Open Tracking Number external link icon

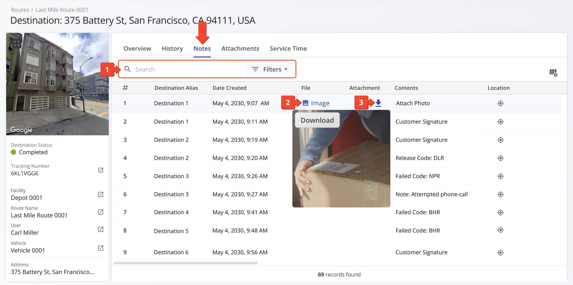(x=101, y=170)
